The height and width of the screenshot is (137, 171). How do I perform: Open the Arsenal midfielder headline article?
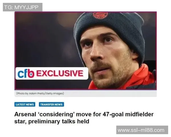pyautogui.click(x=84, y=118)
